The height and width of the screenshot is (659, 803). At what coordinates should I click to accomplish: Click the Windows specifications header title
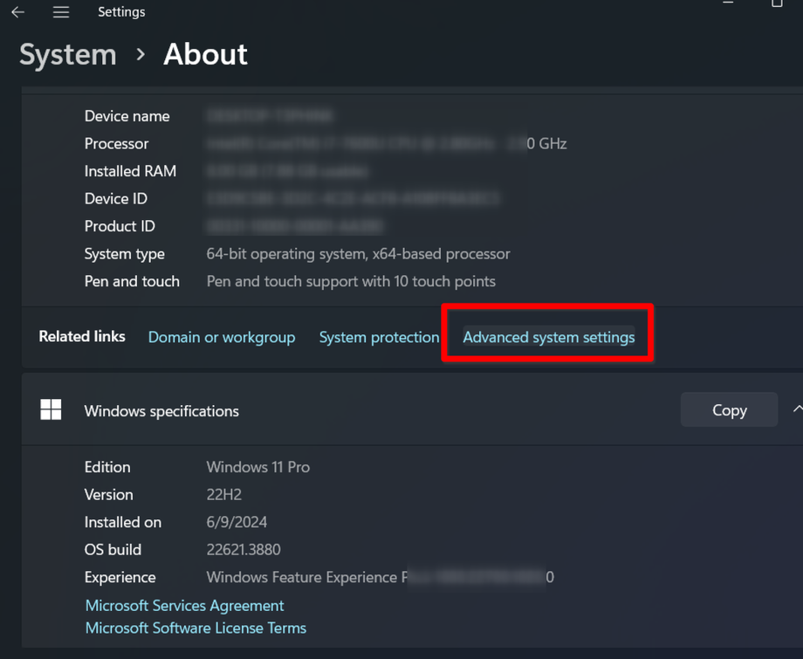tap(161, 411)
